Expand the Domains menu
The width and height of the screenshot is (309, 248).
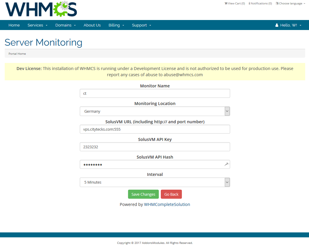65,25
